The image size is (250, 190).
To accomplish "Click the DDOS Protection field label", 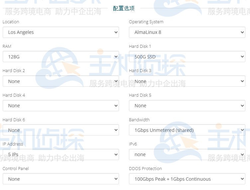I will [x=145, y=169].
